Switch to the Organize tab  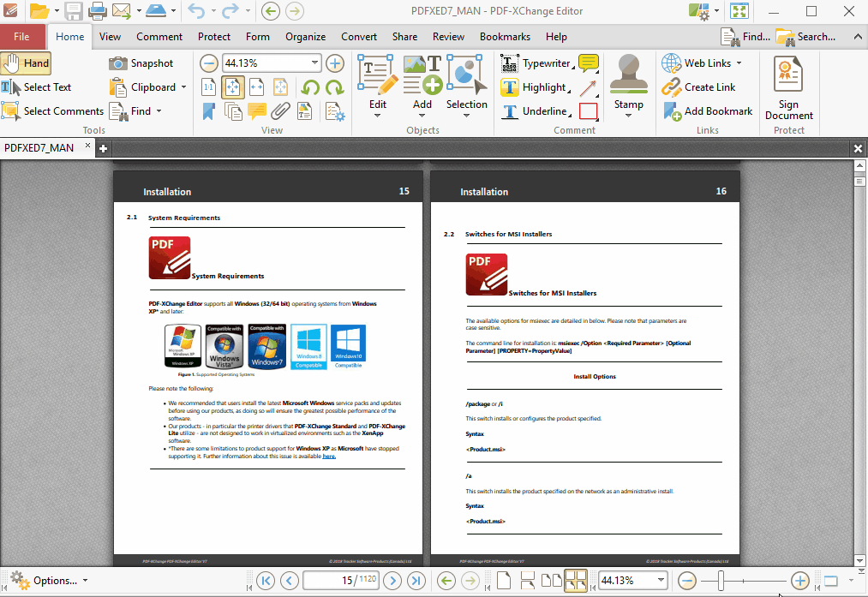pyautogui.click(x=305, y=37)
